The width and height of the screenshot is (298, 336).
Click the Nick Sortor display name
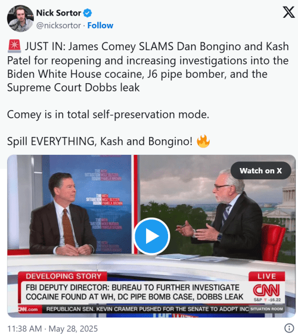point(58,13)
